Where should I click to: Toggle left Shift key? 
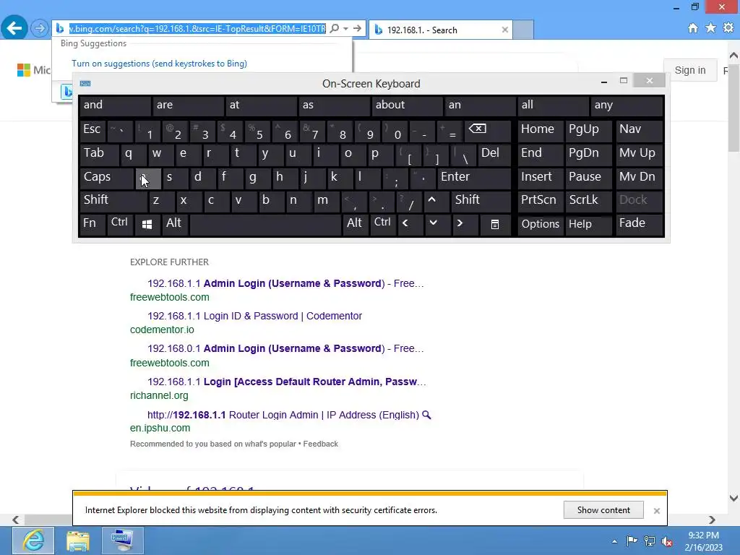(113, 201)
